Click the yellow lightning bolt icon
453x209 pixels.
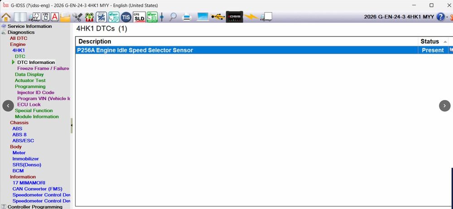251,17
